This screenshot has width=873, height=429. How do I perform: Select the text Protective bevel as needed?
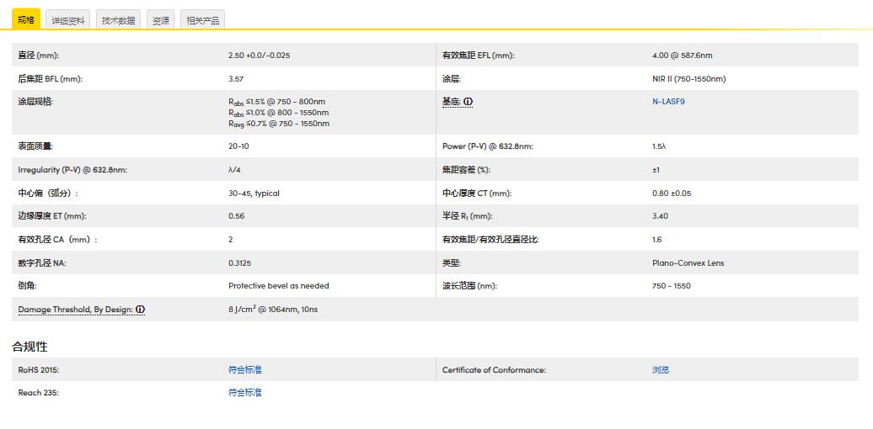(278, 286)
